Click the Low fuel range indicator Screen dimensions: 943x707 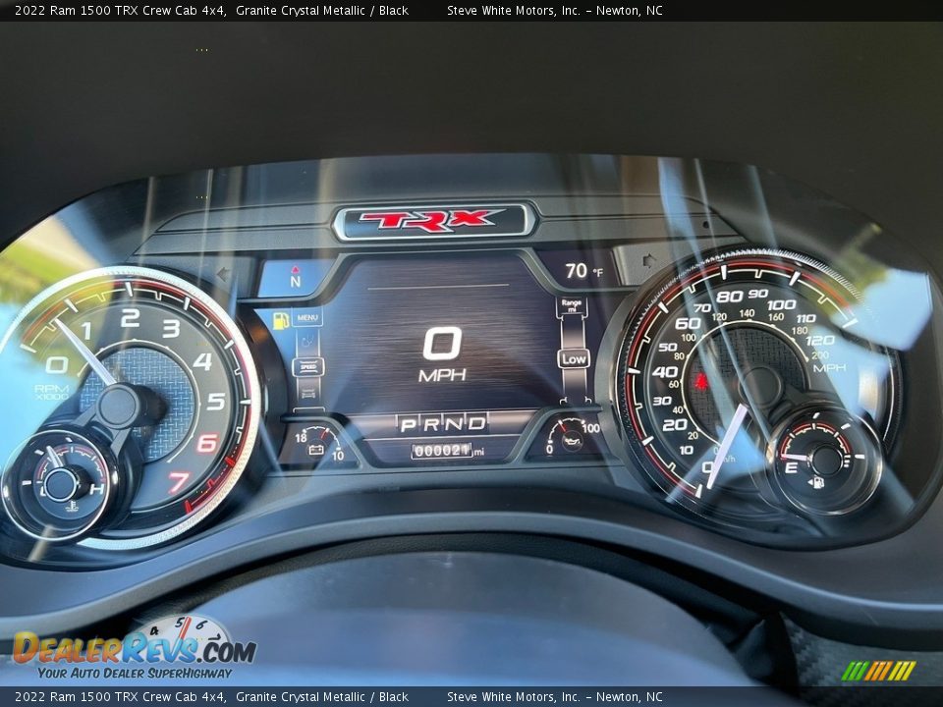point(573,359)
